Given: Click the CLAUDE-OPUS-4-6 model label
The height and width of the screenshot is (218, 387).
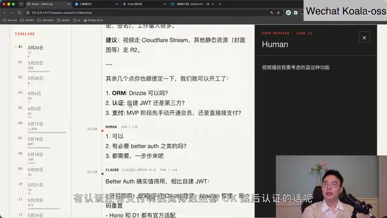Looking at the screenshot, I should [138, 170].
